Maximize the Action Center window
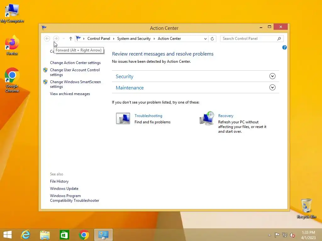This screenshot has height=241, width=322. (x=269, y=27)
